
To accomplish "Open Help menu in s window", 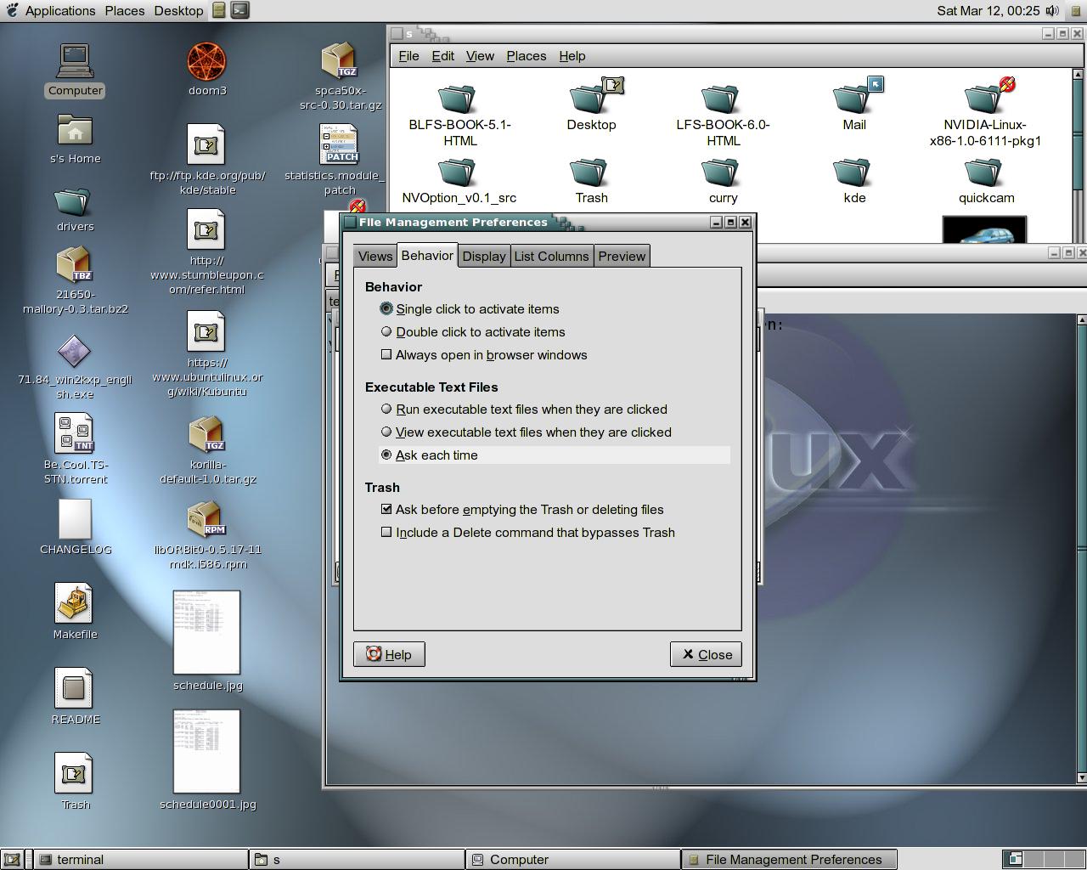I will point(572,56).
